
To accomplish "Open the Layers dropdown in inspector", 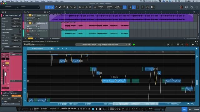I will pyautogui.click(x=16, y=27).
